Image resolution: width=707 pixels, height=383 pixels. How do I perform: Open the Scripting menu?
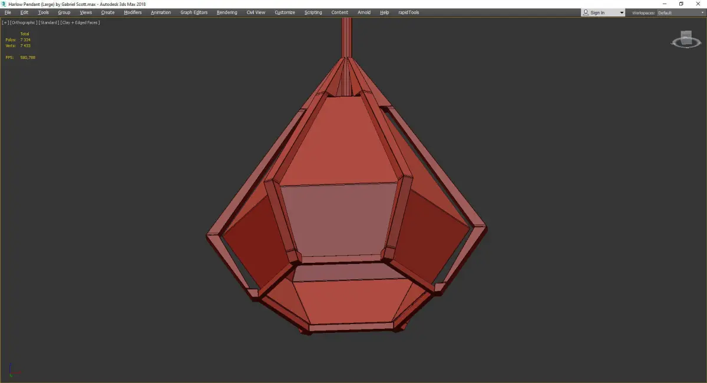coord(313,12)
